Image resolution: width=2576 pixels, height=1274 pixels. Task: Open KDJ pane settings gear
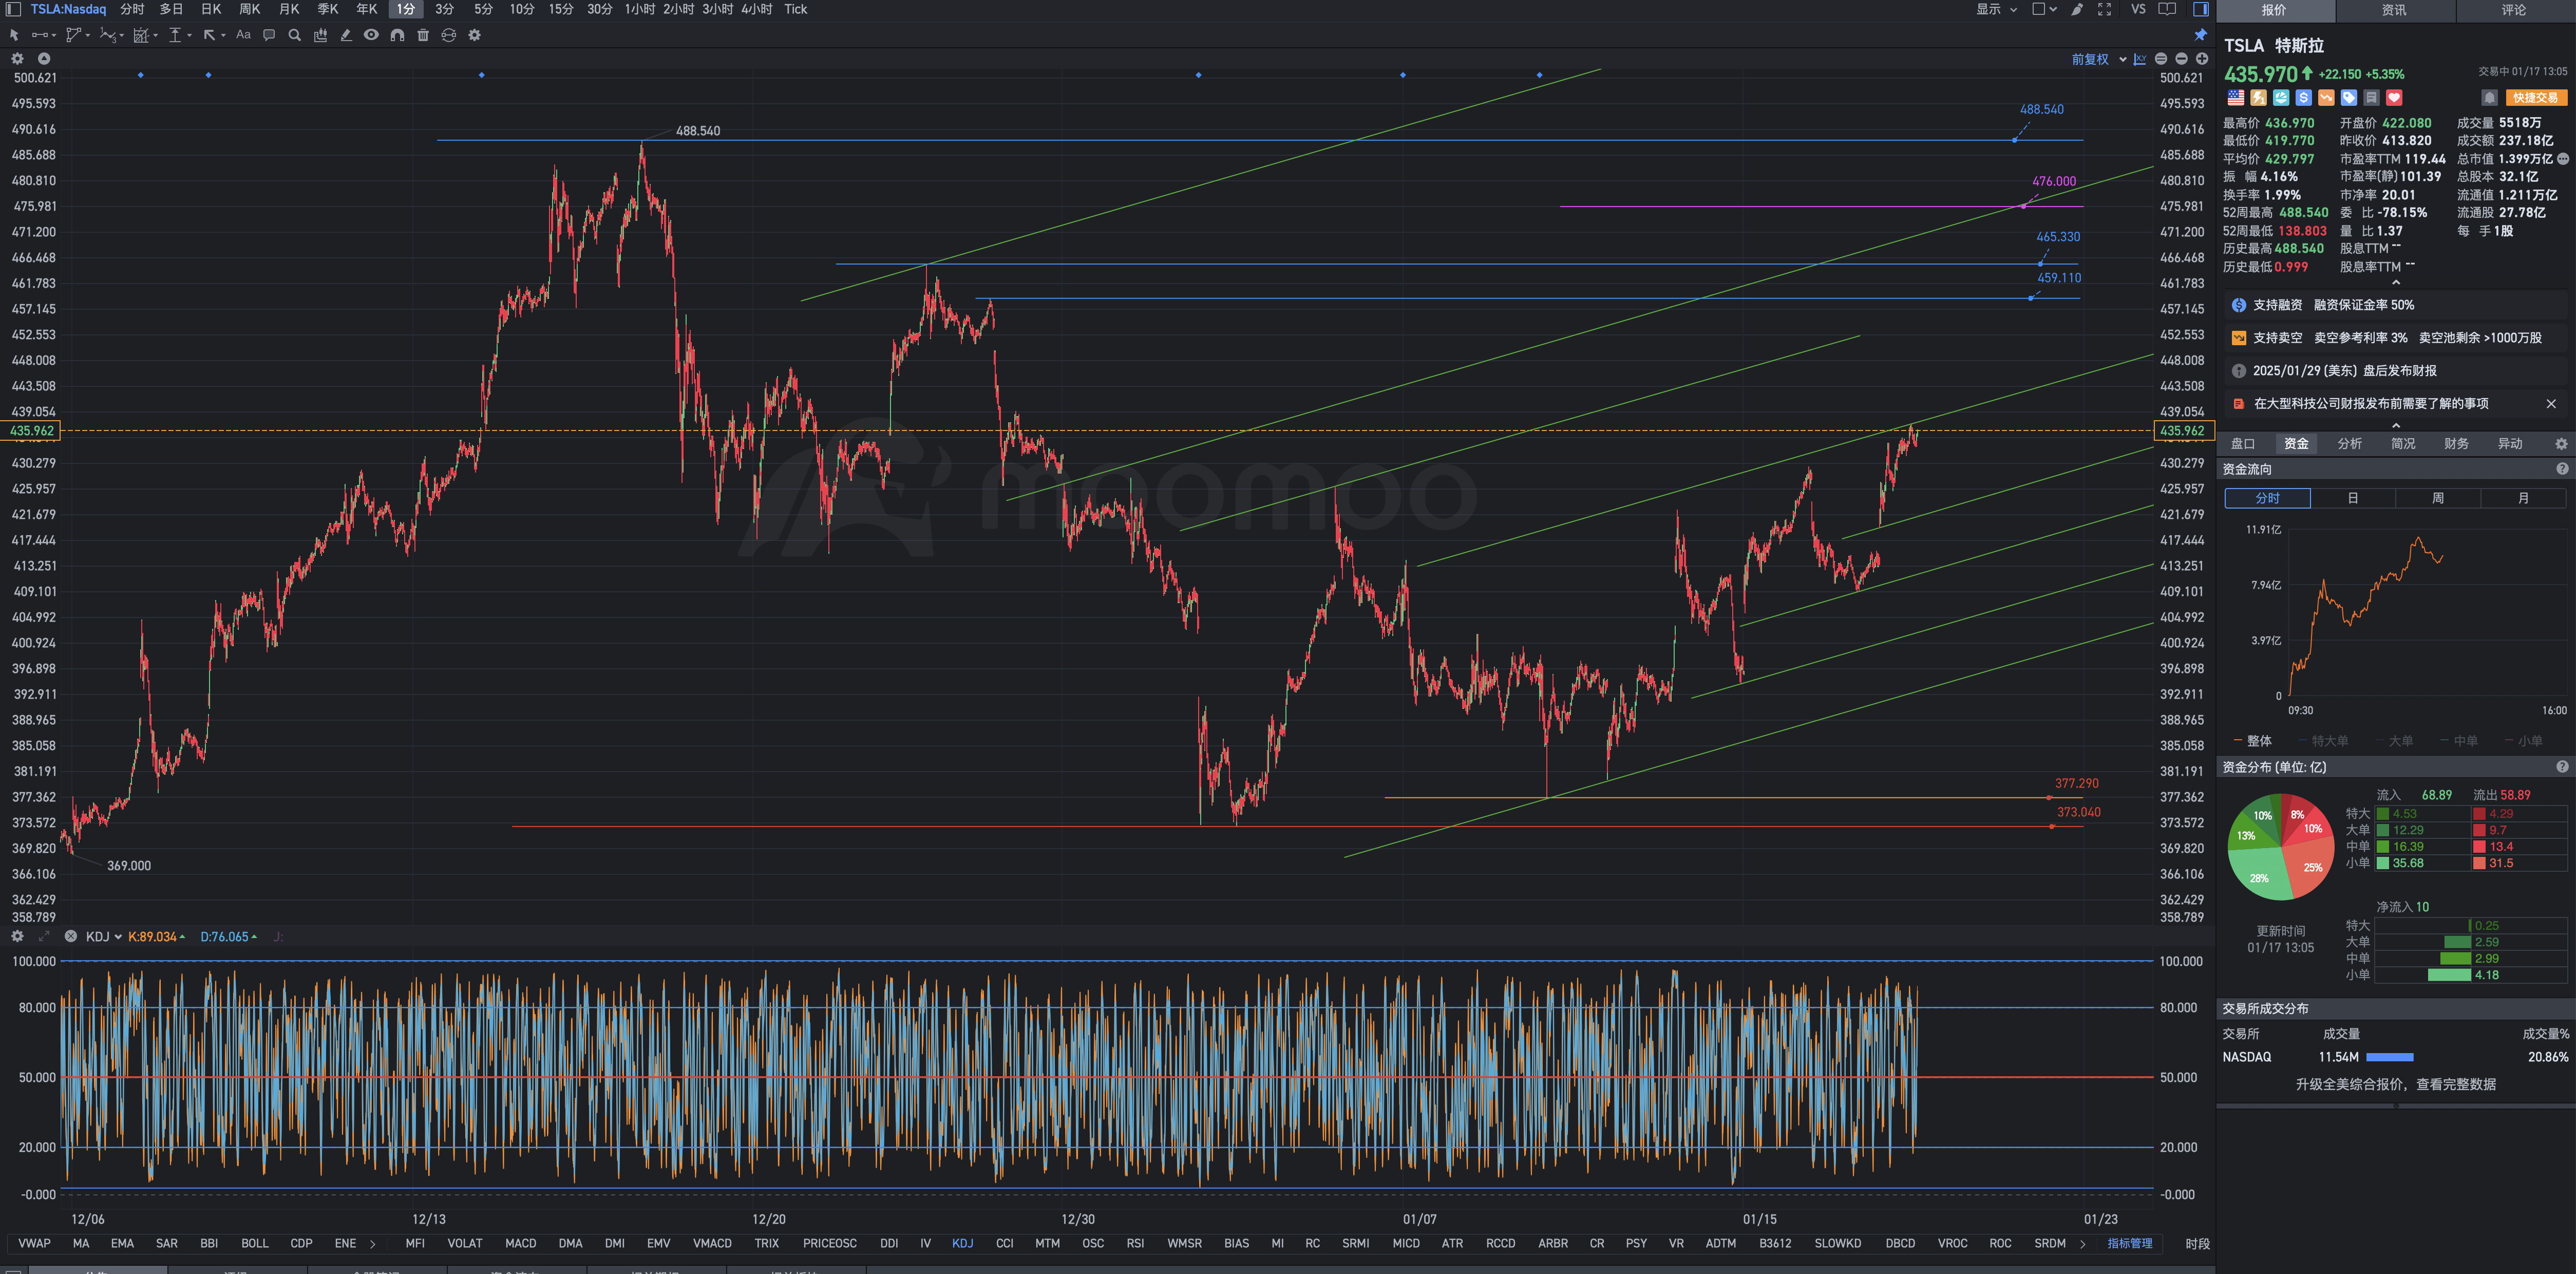(17, 937)
